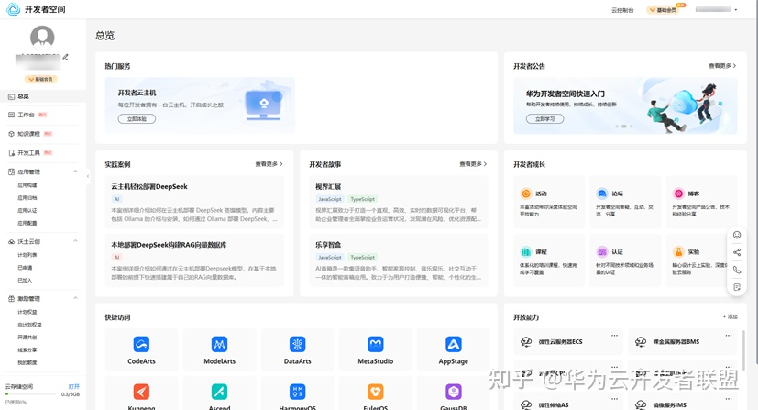Click the 裸金属服务器BMS cloud icon
This screenshot has width=758, height=410.
(x=641, y=342)
